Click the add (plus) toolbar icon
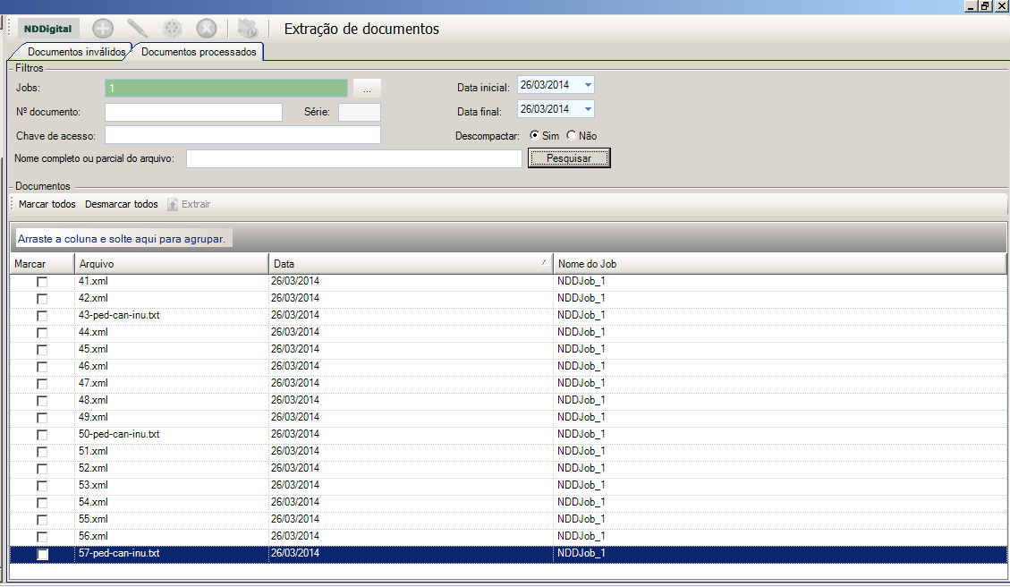The image size is (1010, 587). point(102,29)
